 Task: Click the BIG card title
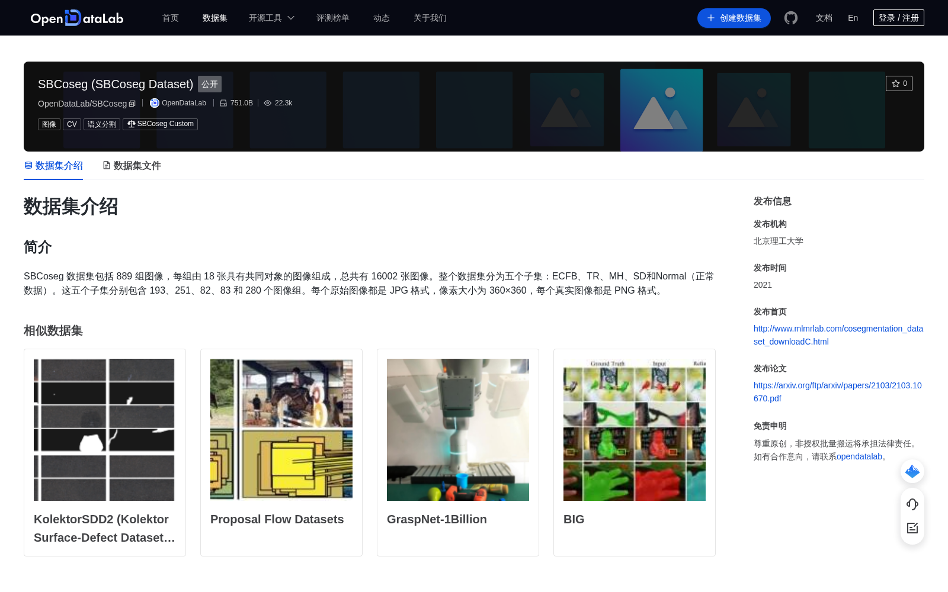click(x=574, y=519)
